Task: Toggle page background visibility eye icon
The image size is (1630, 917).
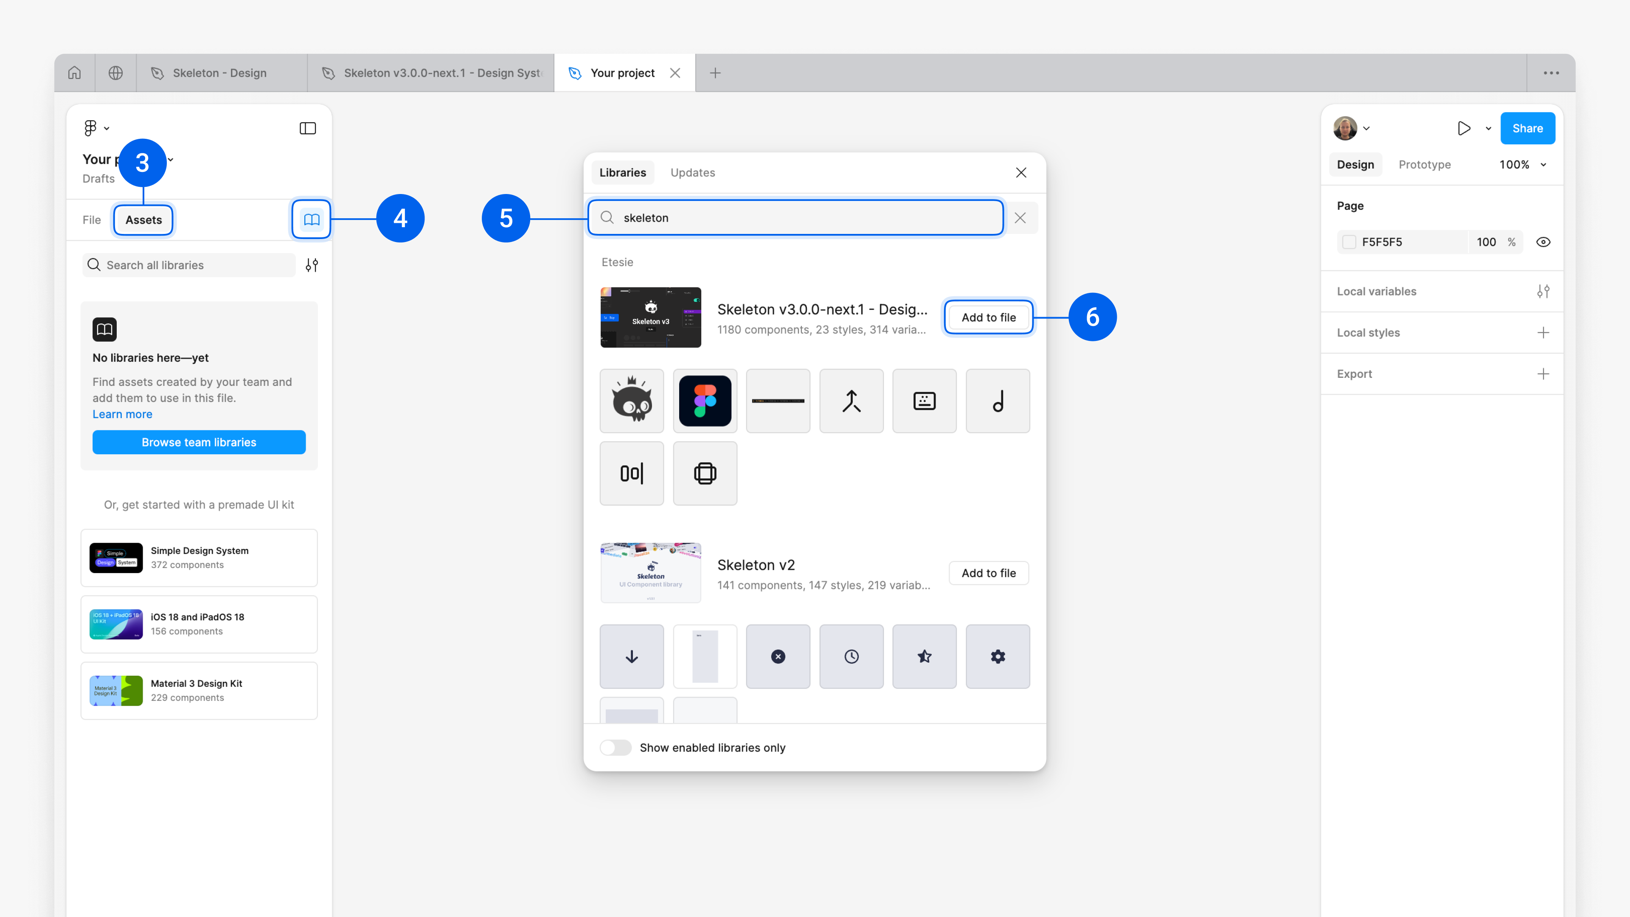Action: click(x=1543, y=242)
